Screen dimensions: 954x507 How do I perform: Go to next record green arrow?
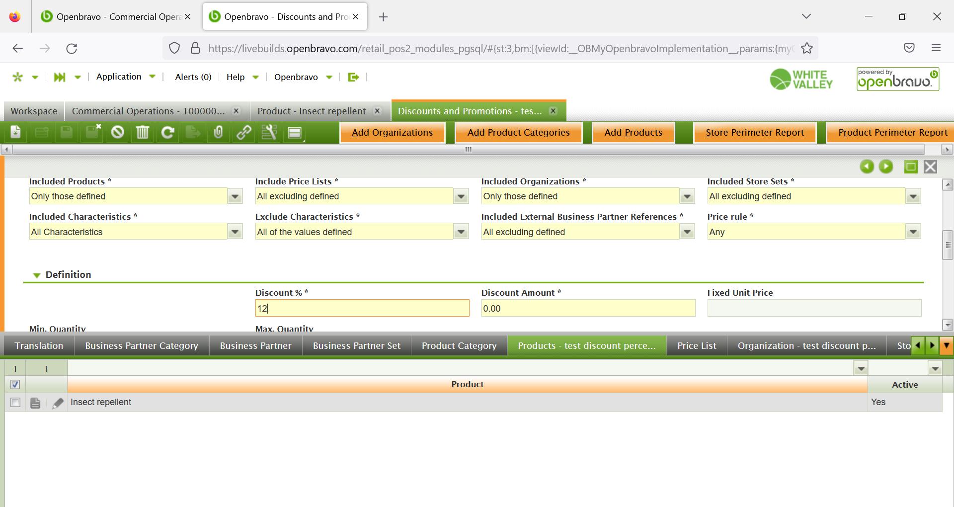tap(885, 167)
